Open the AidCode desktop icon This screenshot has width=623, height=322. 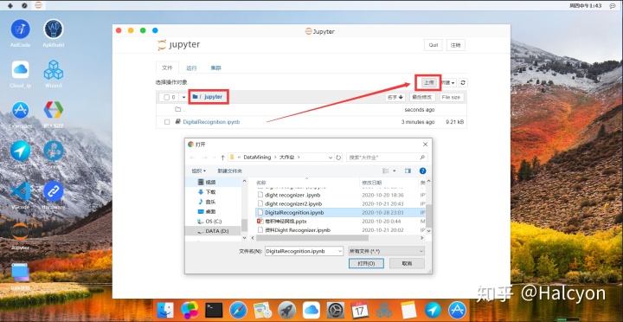point(20,29)
